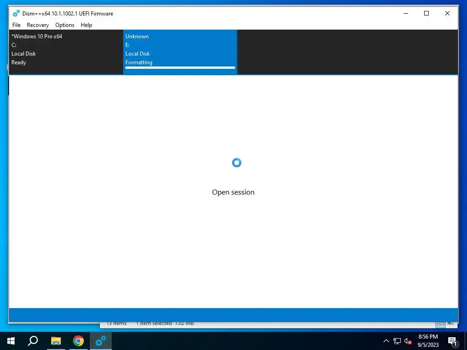467x350 pixels.
Task: Show hidden system tray icons
Action: point(386,341)
